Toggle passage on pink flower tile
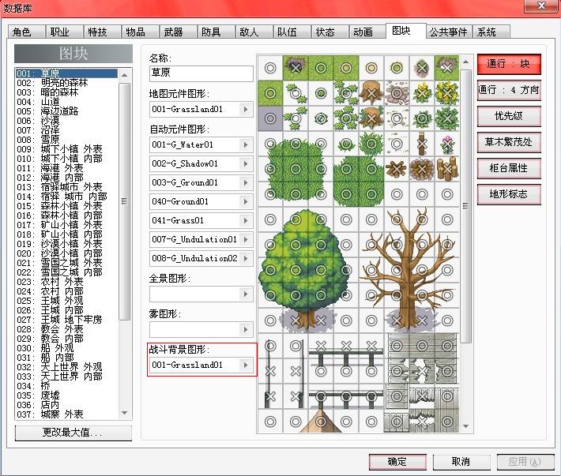Screen dimensions: 561x476 (x=447, y=144)
